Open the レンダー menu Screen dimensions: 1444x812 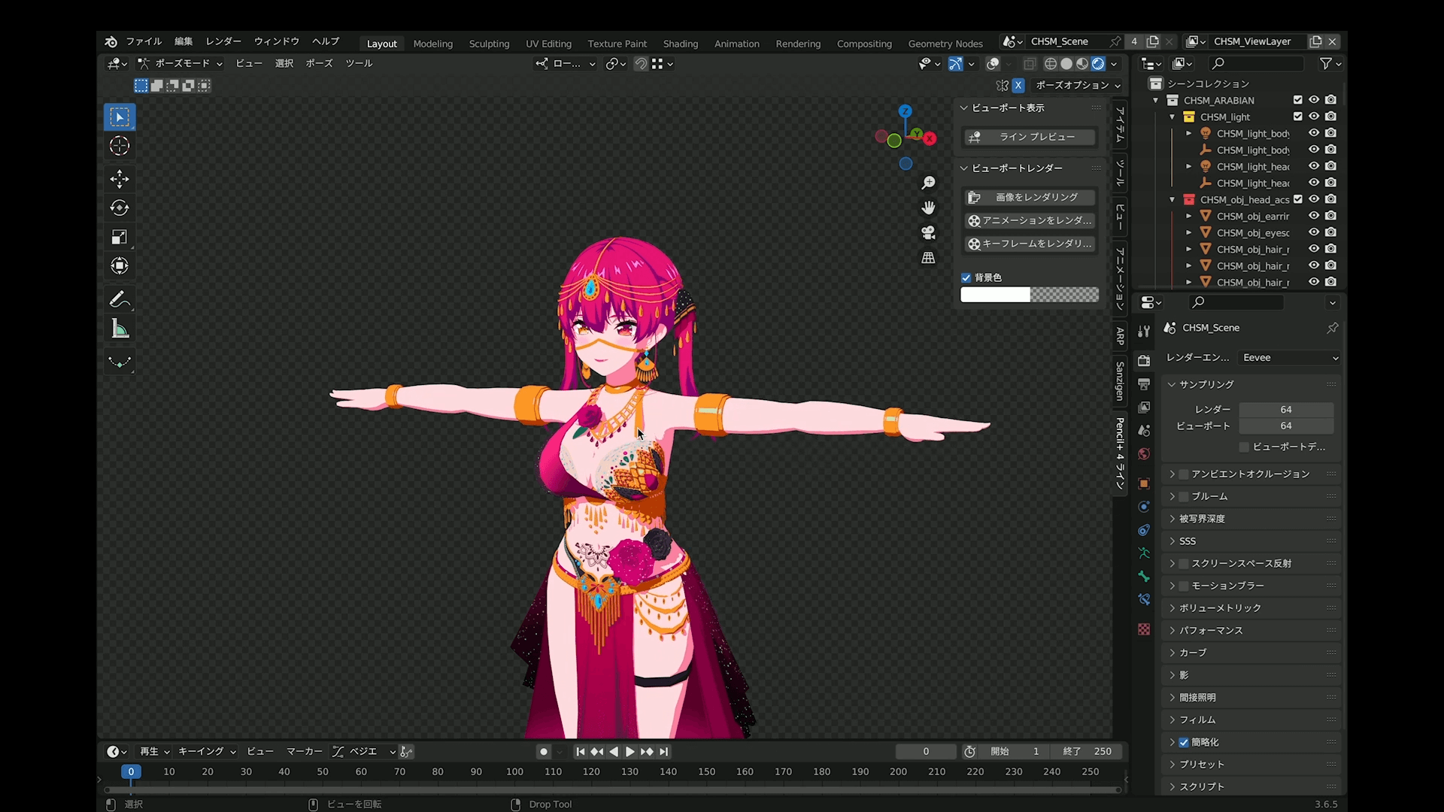[223, 41]
